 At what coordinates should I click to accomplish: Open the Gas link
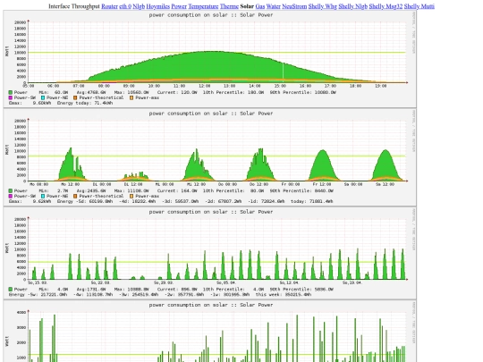pyautogui.click(x=260, y=6)
